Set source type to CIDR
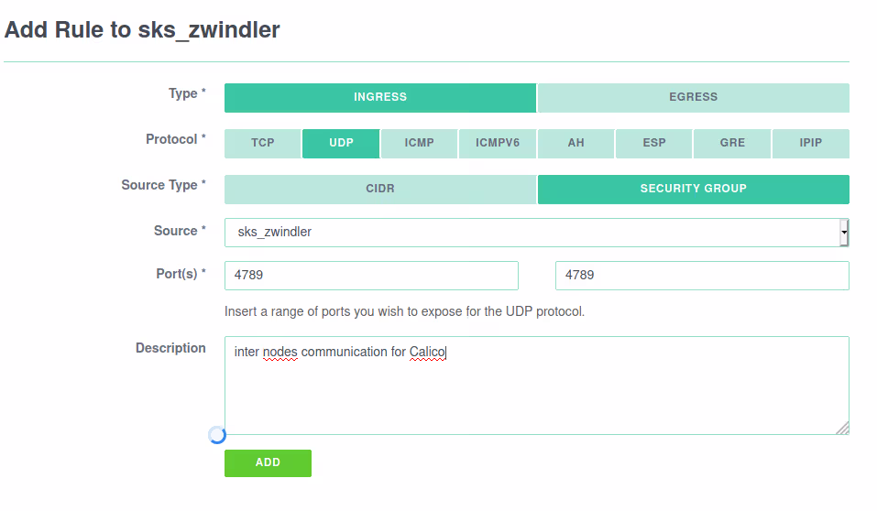The width and height of the screenshot is (877, 511). (x=380, y=189)
